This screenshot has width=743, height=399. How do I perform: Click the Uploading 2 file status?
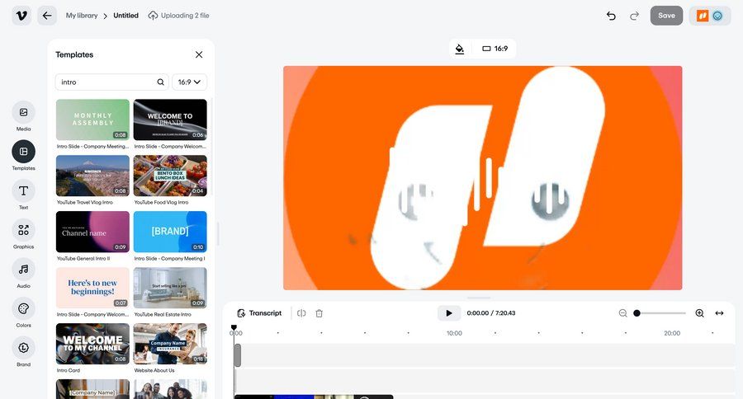point(178,16)
